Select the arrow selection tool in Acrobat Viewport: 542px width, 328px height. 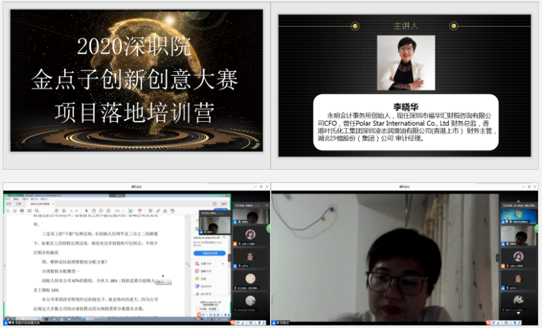87,211
